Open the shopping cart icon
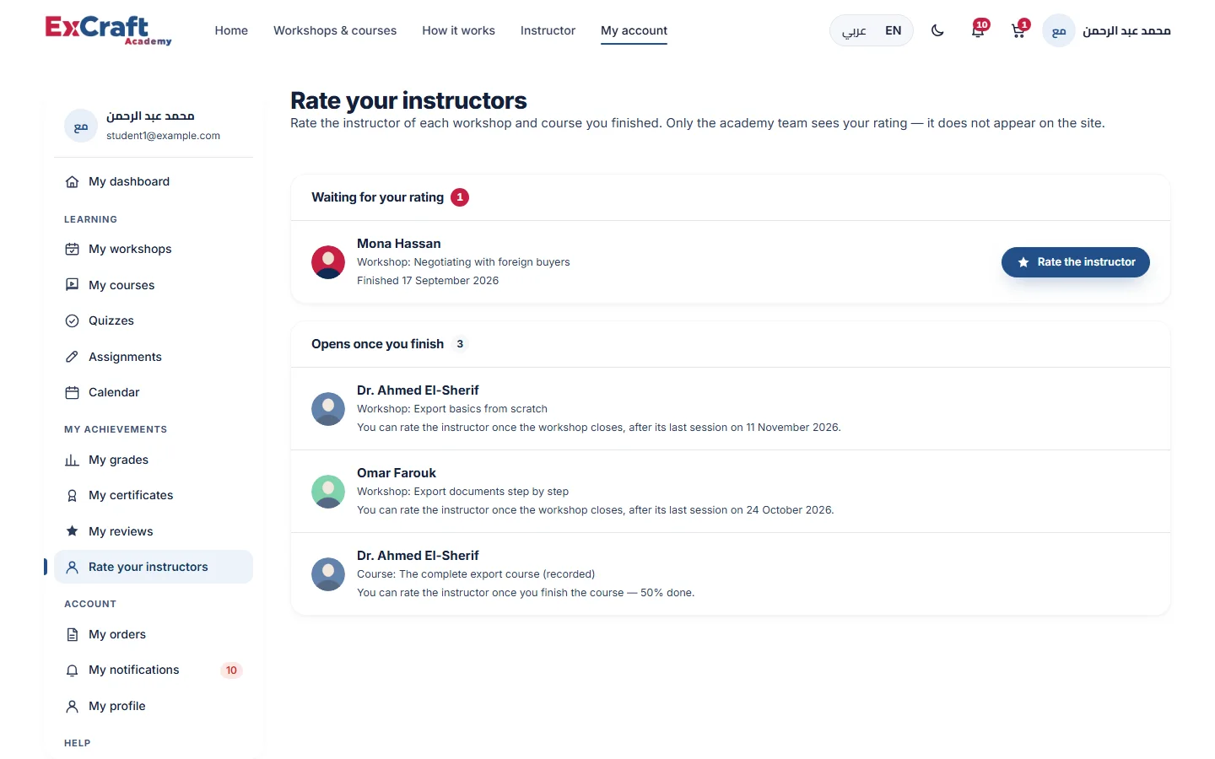Screen dimensions: 1215x759 [x=1018, y=30]
